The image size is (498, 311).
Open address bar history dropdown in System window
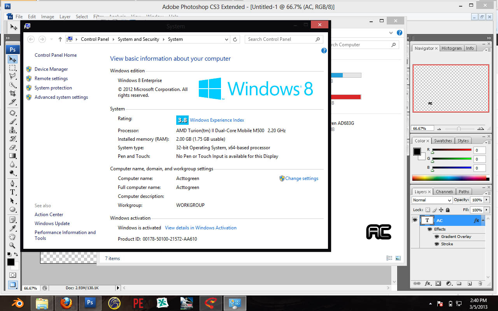click(227, 39)
